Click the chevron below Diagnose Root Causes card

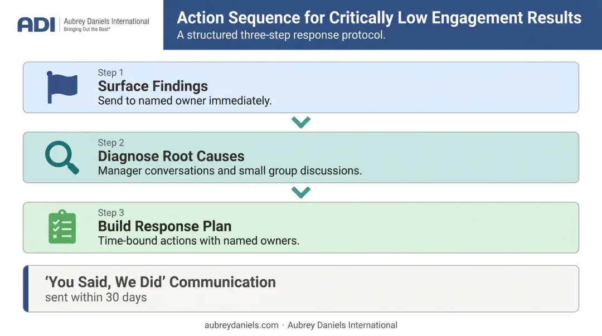300,192
